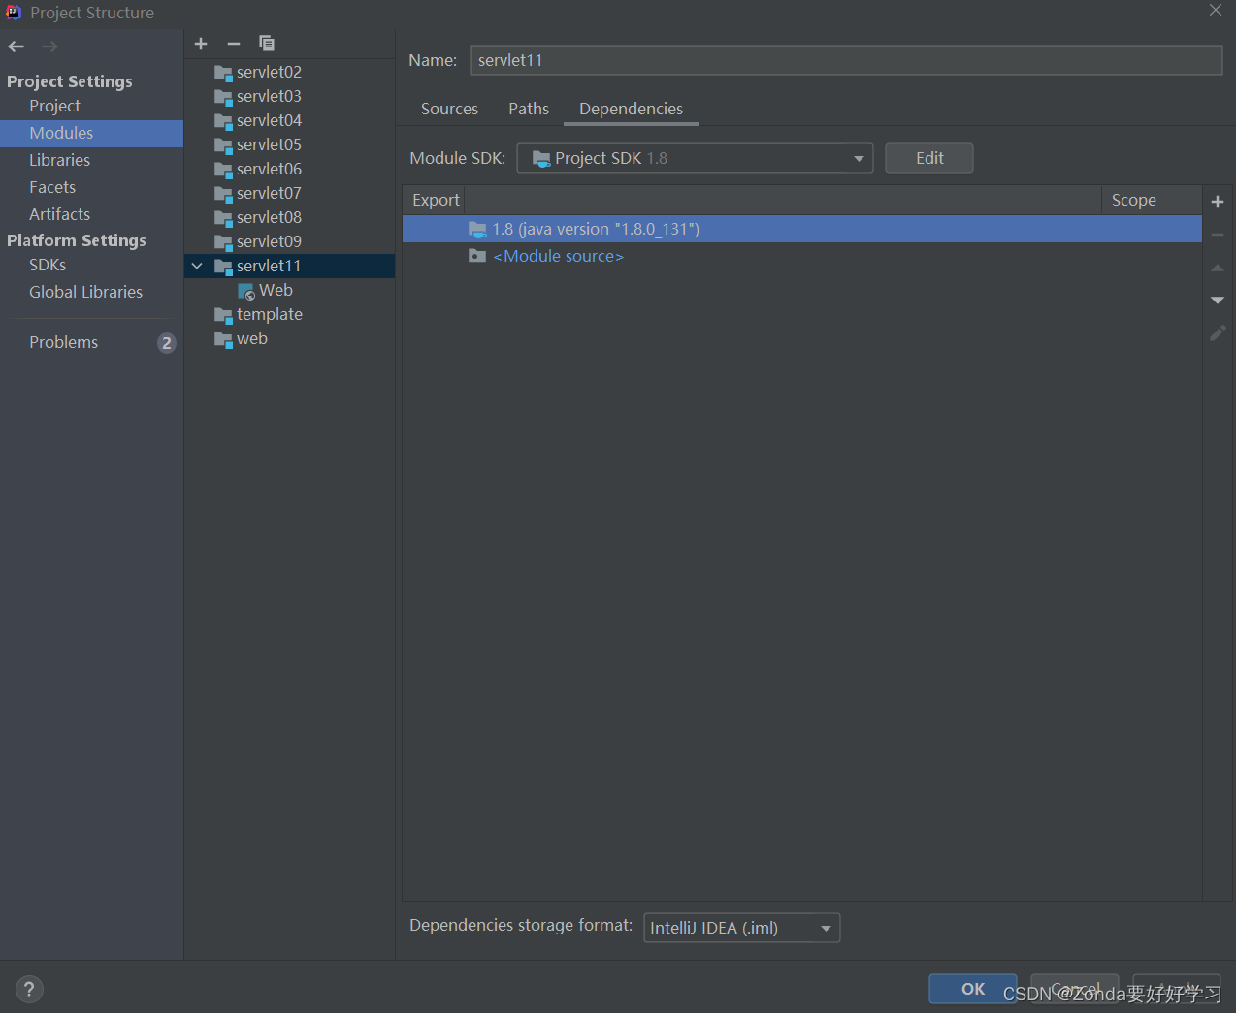Remove selected module with minus icon
The width and height of the screenshot is (1236, 1013).
(x=234, y=44)
